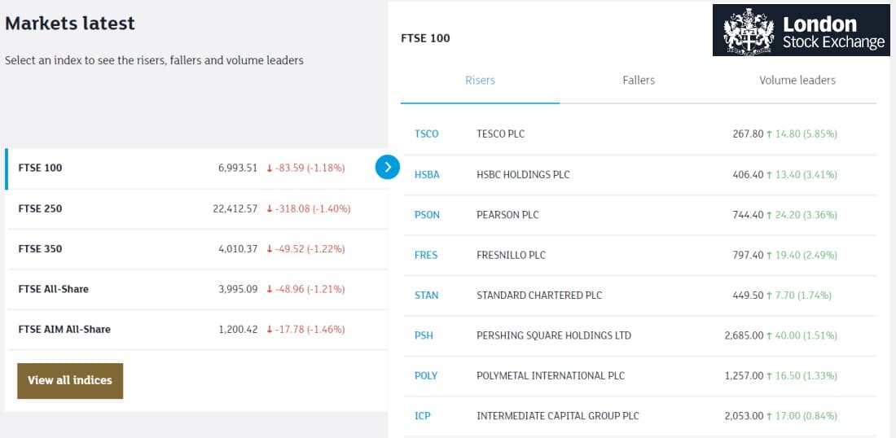
Task: Click the ICP ticker symbol
Action: coord(422,416)
